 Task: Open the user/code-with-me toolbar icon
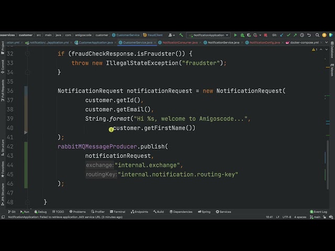[x=171, y=35]
